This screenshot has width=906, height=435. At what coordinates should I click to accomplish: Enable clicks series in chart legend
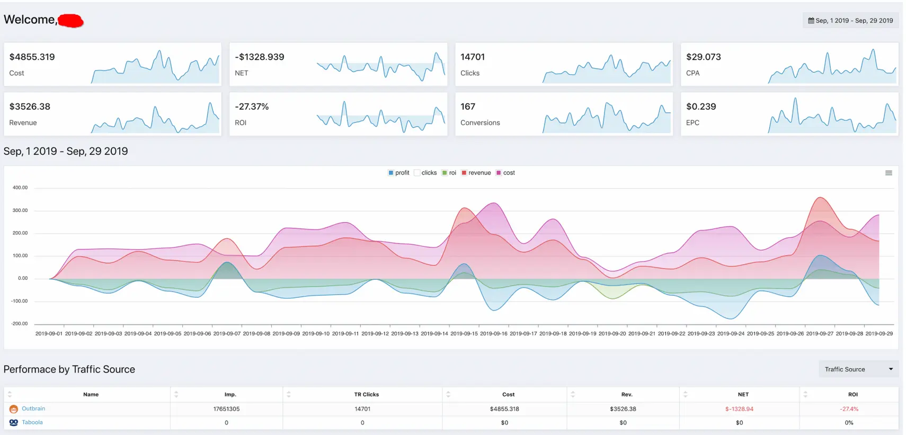425,173
